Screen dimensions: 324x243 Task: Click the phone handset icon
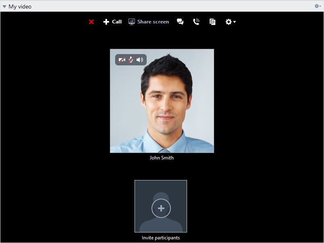(196, 22)
